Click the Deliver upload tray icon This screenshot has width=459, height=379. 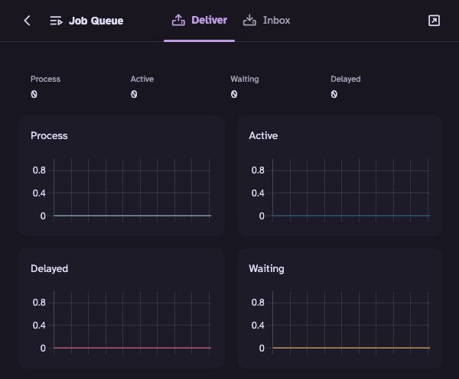[x=178, y=20]
